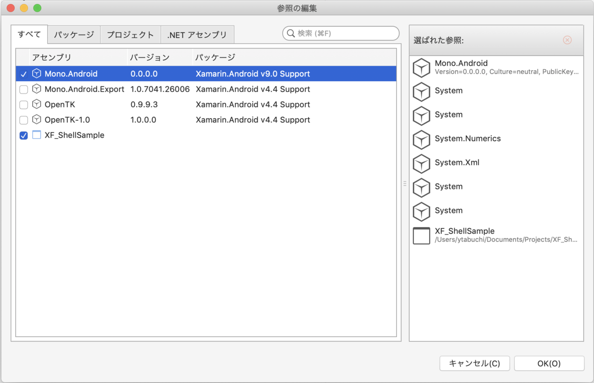Select version 1.0.7041.26006 cell
Screen dimensions: 594x383
pyautogui.click(x=160, y=89)
